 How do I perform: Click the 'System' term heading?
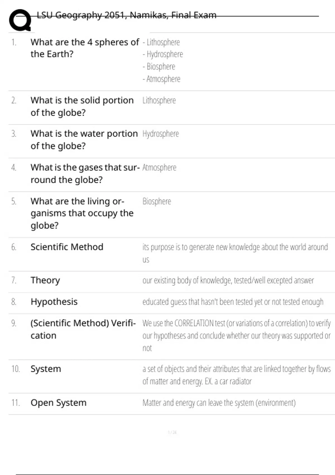[x=46, y=369]
